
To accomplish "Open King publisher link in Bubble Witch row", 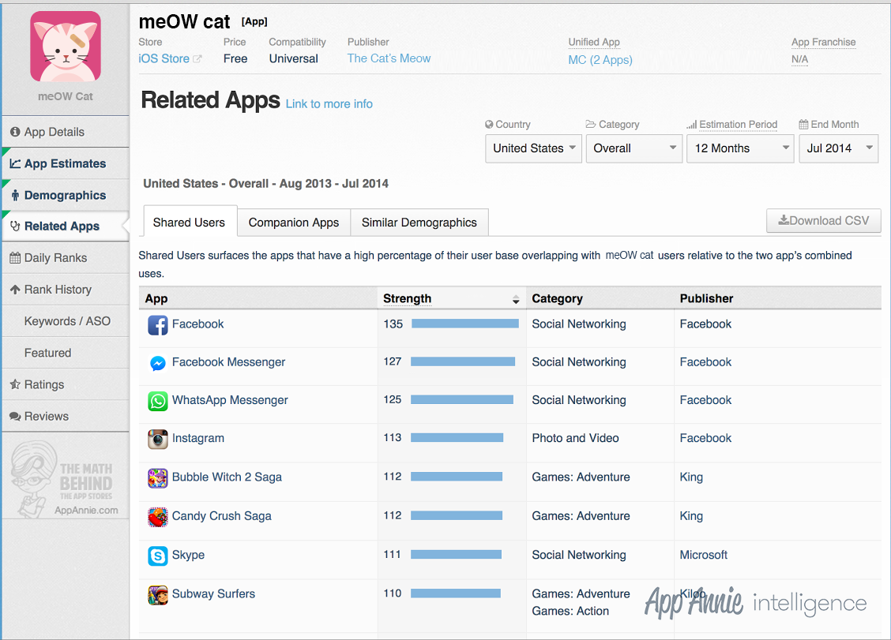I will (691, 477).
